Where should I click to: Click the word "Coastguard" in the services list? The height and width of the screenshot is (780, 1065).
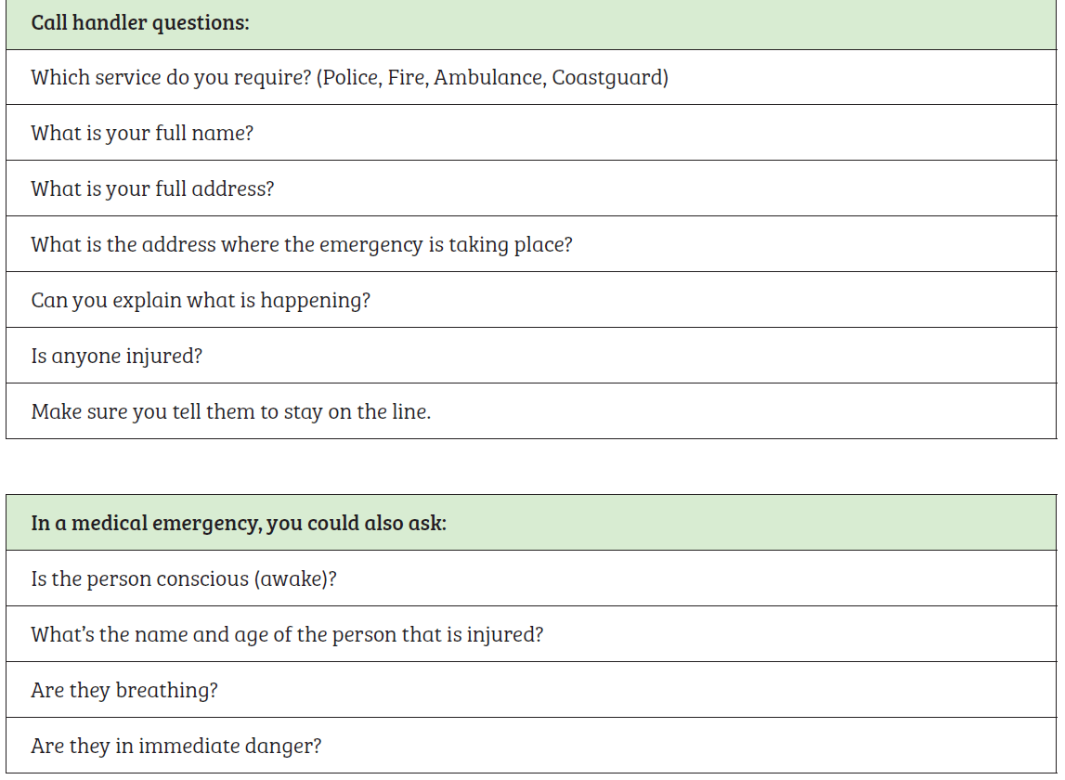(606, 77)
